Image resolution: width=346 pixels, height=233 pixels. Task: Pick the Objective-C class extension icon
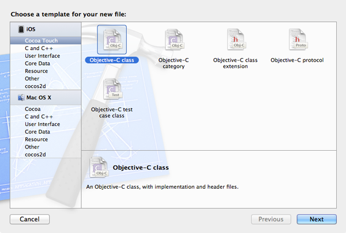pyautogui.click(x=236, y=40)
